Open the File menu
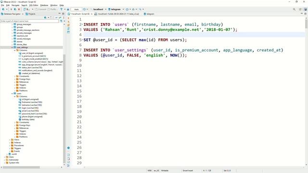The height and width of the screenshot is (173, 308). [x=2, y=5]
